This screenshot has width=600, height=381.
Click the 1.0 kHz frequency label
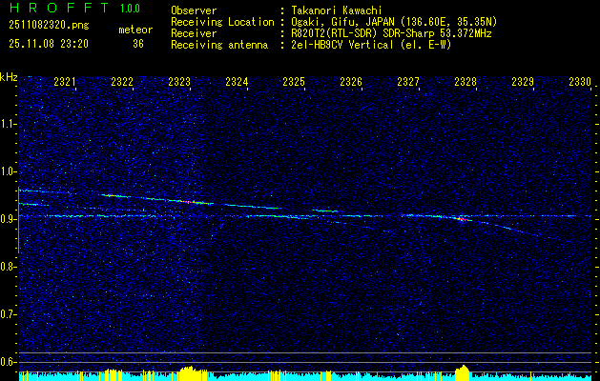8,171
